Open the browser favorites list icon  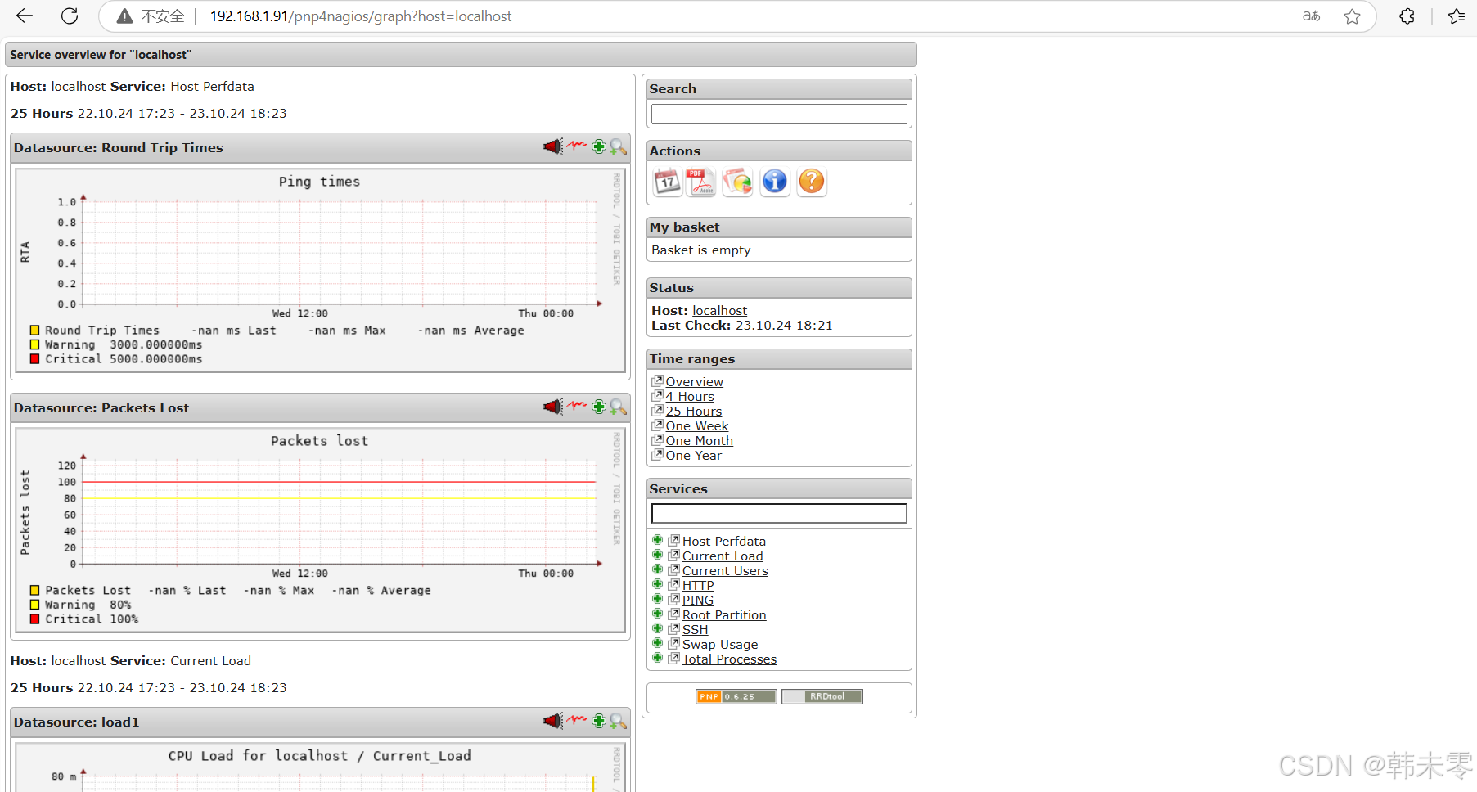pos(1457,16)
